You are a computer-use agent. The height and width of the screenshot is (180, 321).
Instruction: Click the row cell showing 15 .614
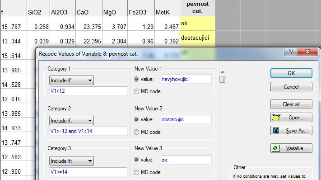click(x=13, y=52)
